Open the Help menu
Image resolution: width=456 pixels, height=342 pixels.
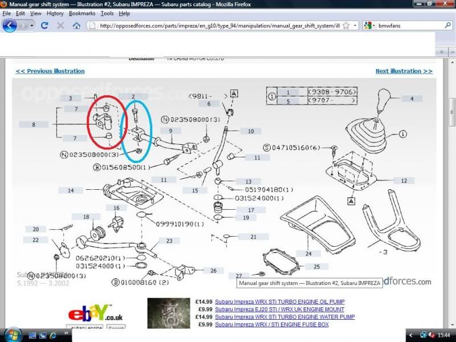click(x=124, y=13)
